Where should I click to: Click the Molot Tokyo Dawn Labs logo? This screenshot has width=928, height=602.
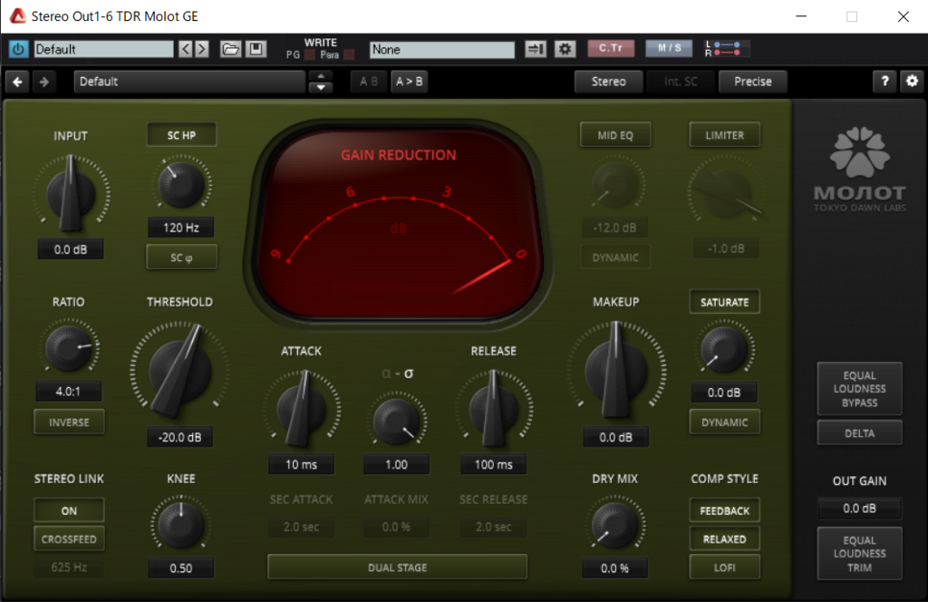click(x=860, y=170)
